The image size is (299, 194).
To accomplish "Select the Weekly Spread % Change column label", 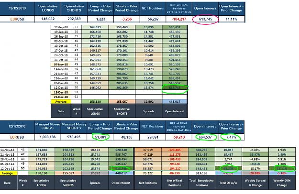I will click(255, 183).
